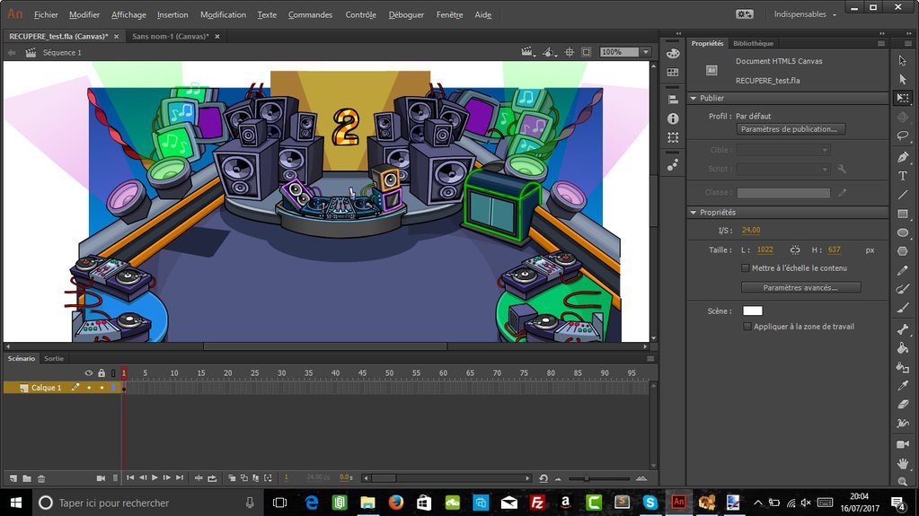
Task: Select the Hand tool
Action: [903, 463]
